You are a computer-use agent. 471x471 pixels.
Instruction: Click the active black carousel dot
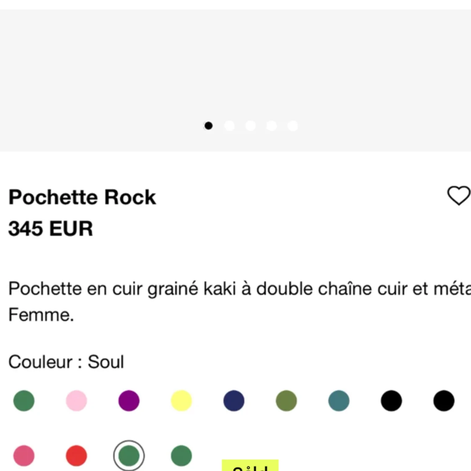point(208,126)
